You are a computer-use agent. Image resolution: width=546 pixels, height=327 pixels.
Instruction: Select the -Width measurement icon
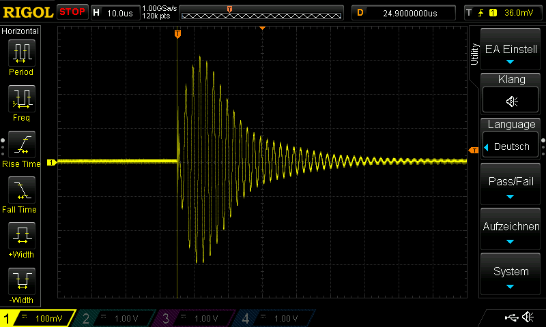[x=22, y=281]
